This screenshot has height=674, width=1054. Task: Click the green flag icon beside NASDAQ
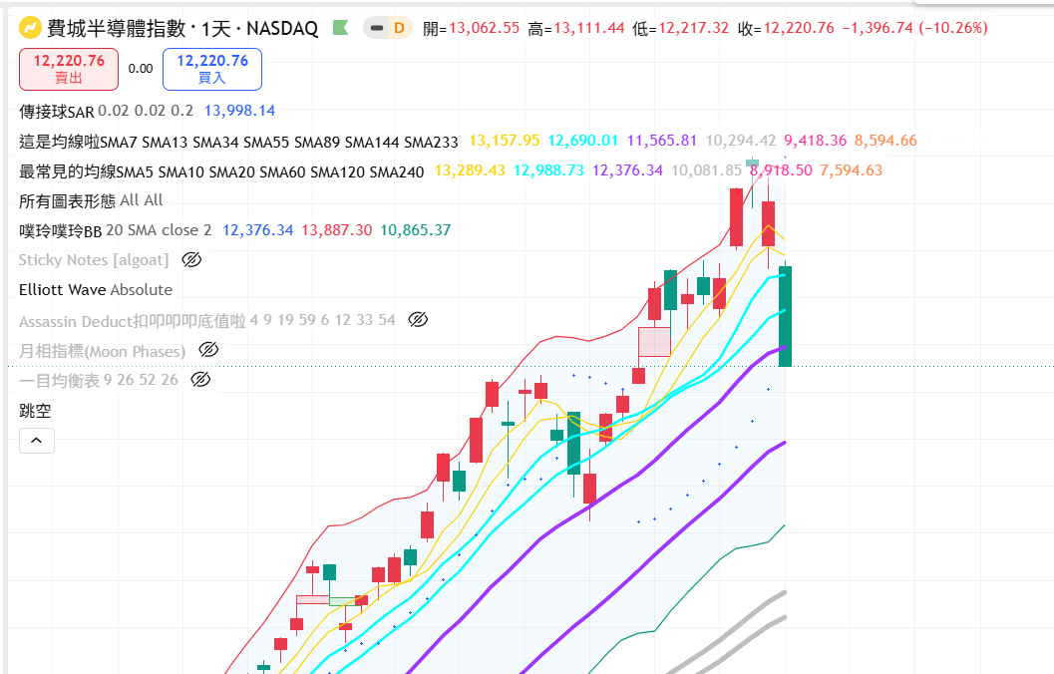click(341, 28)
